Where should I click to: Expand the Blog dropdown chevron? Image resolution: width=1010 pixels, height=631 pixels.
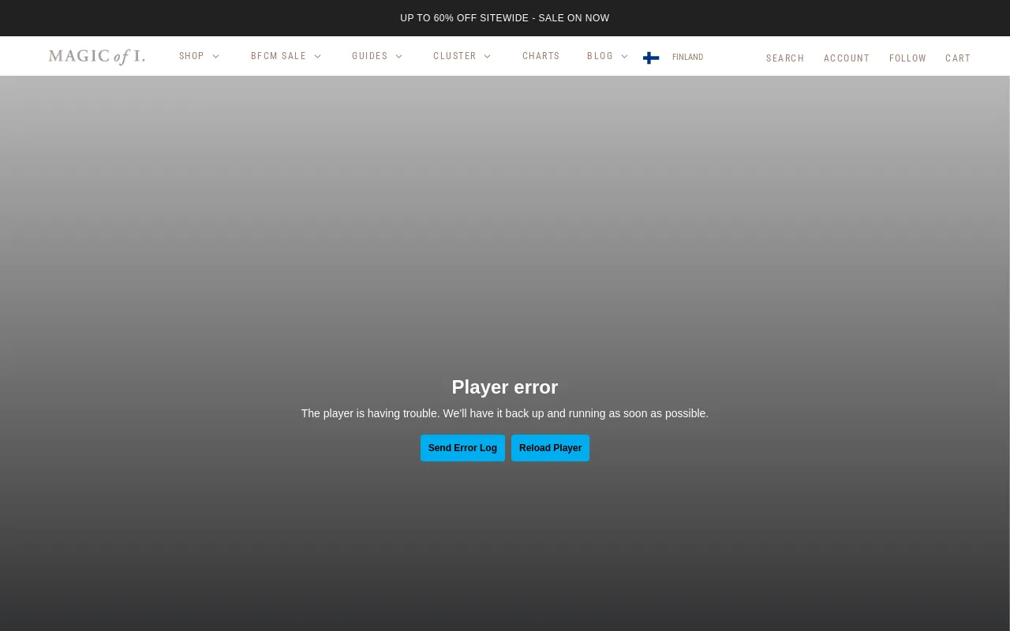click(x=625, y=57)
